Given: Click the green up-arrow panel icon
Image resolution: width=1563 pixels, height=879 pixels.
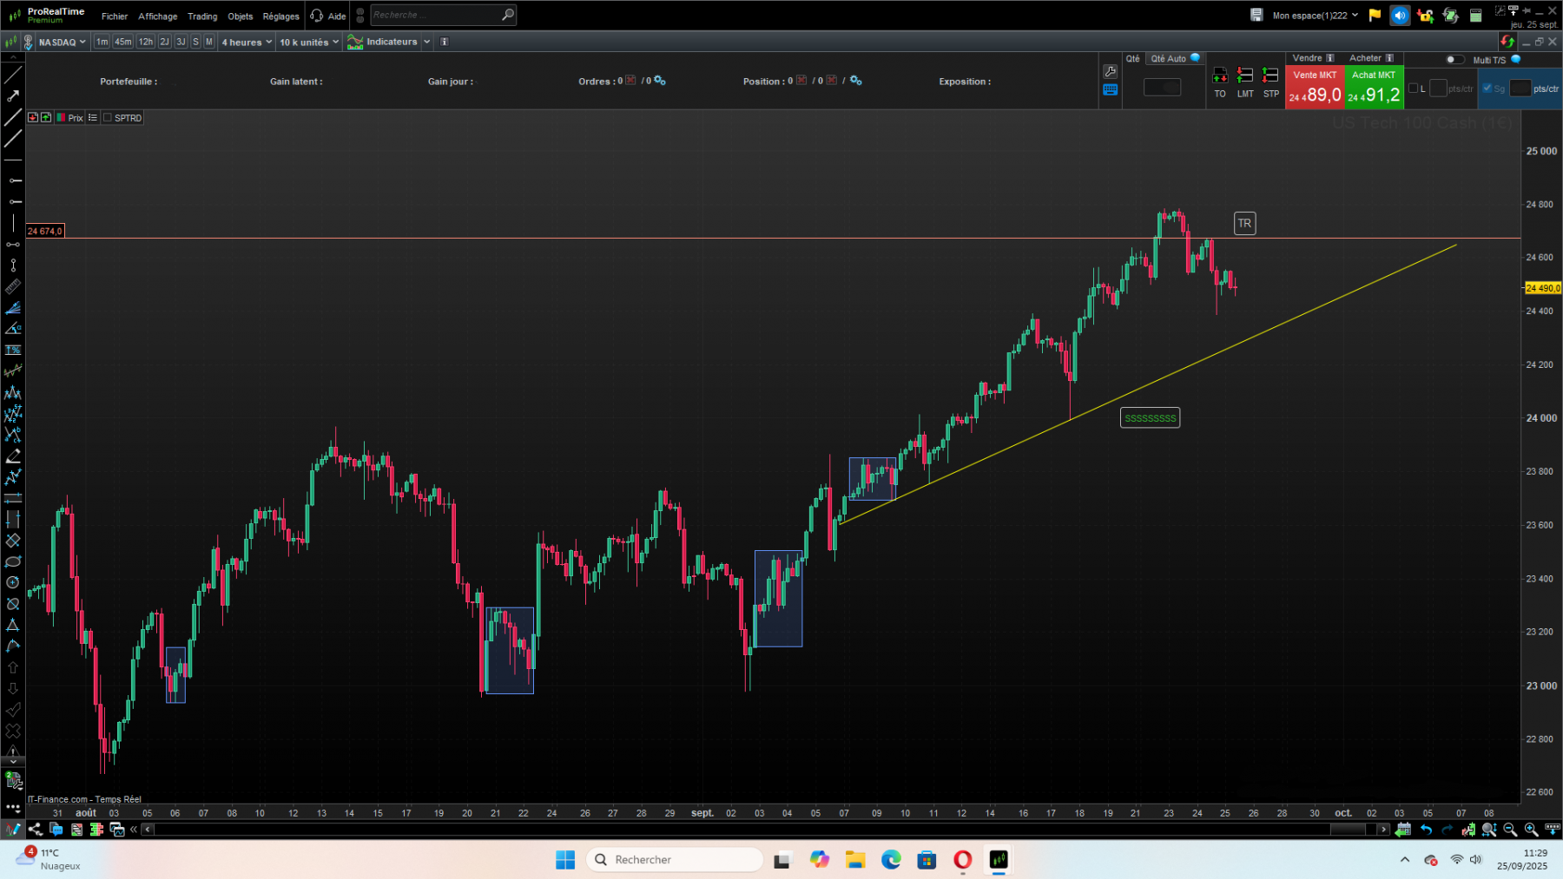Looking at the screenshot, I should click(x=46, y=118).
